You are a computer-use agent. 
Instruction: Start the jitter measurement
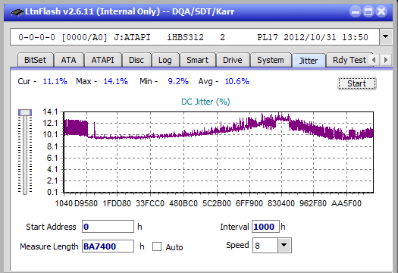pyautogui.click(x=356, y=83)
